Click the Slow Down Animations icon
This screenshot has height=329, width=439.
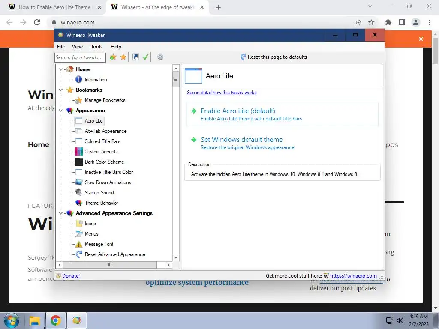[x=79, y=182]
